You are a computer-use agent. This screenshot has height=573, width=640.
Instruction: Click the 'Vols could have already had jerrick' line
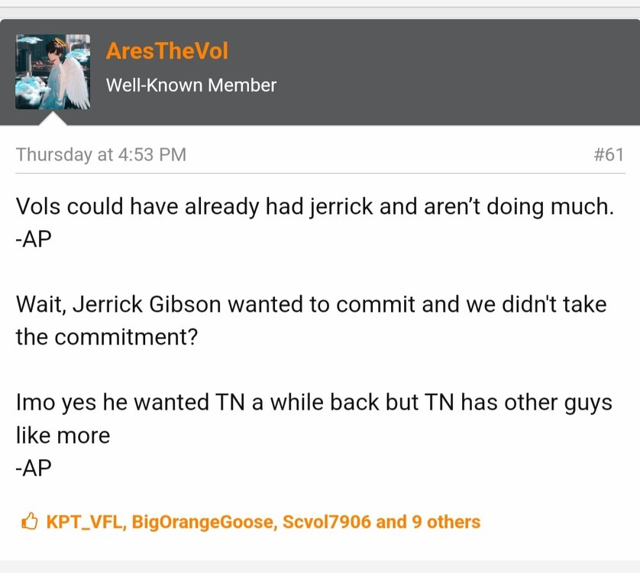tap(315, 207)
